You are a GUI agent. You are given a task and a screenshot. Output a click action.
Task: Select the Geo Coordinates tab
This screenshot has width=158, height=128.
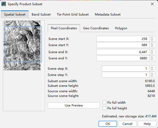coord(96,28)
